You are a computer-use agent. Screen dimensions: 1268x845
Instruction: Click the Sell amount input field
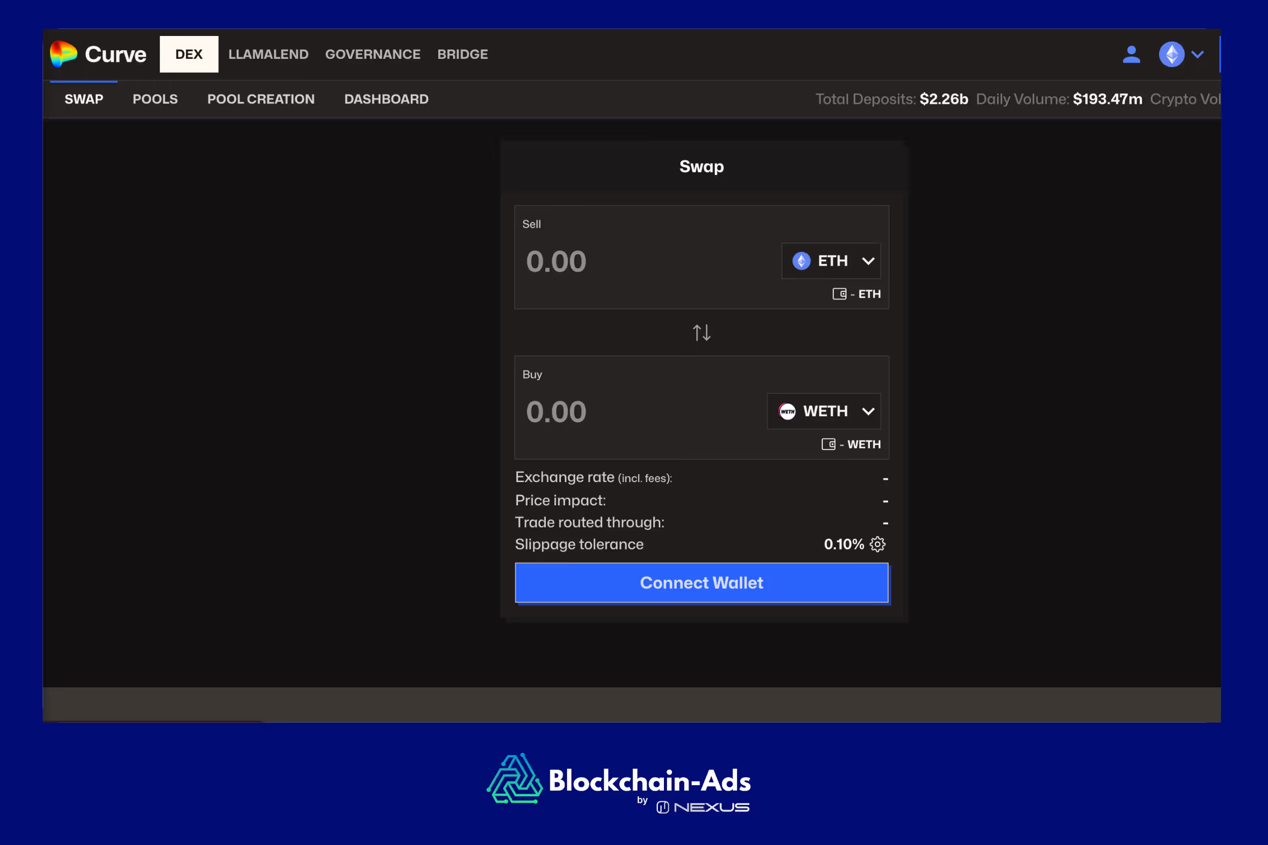[x=593, y=261]
